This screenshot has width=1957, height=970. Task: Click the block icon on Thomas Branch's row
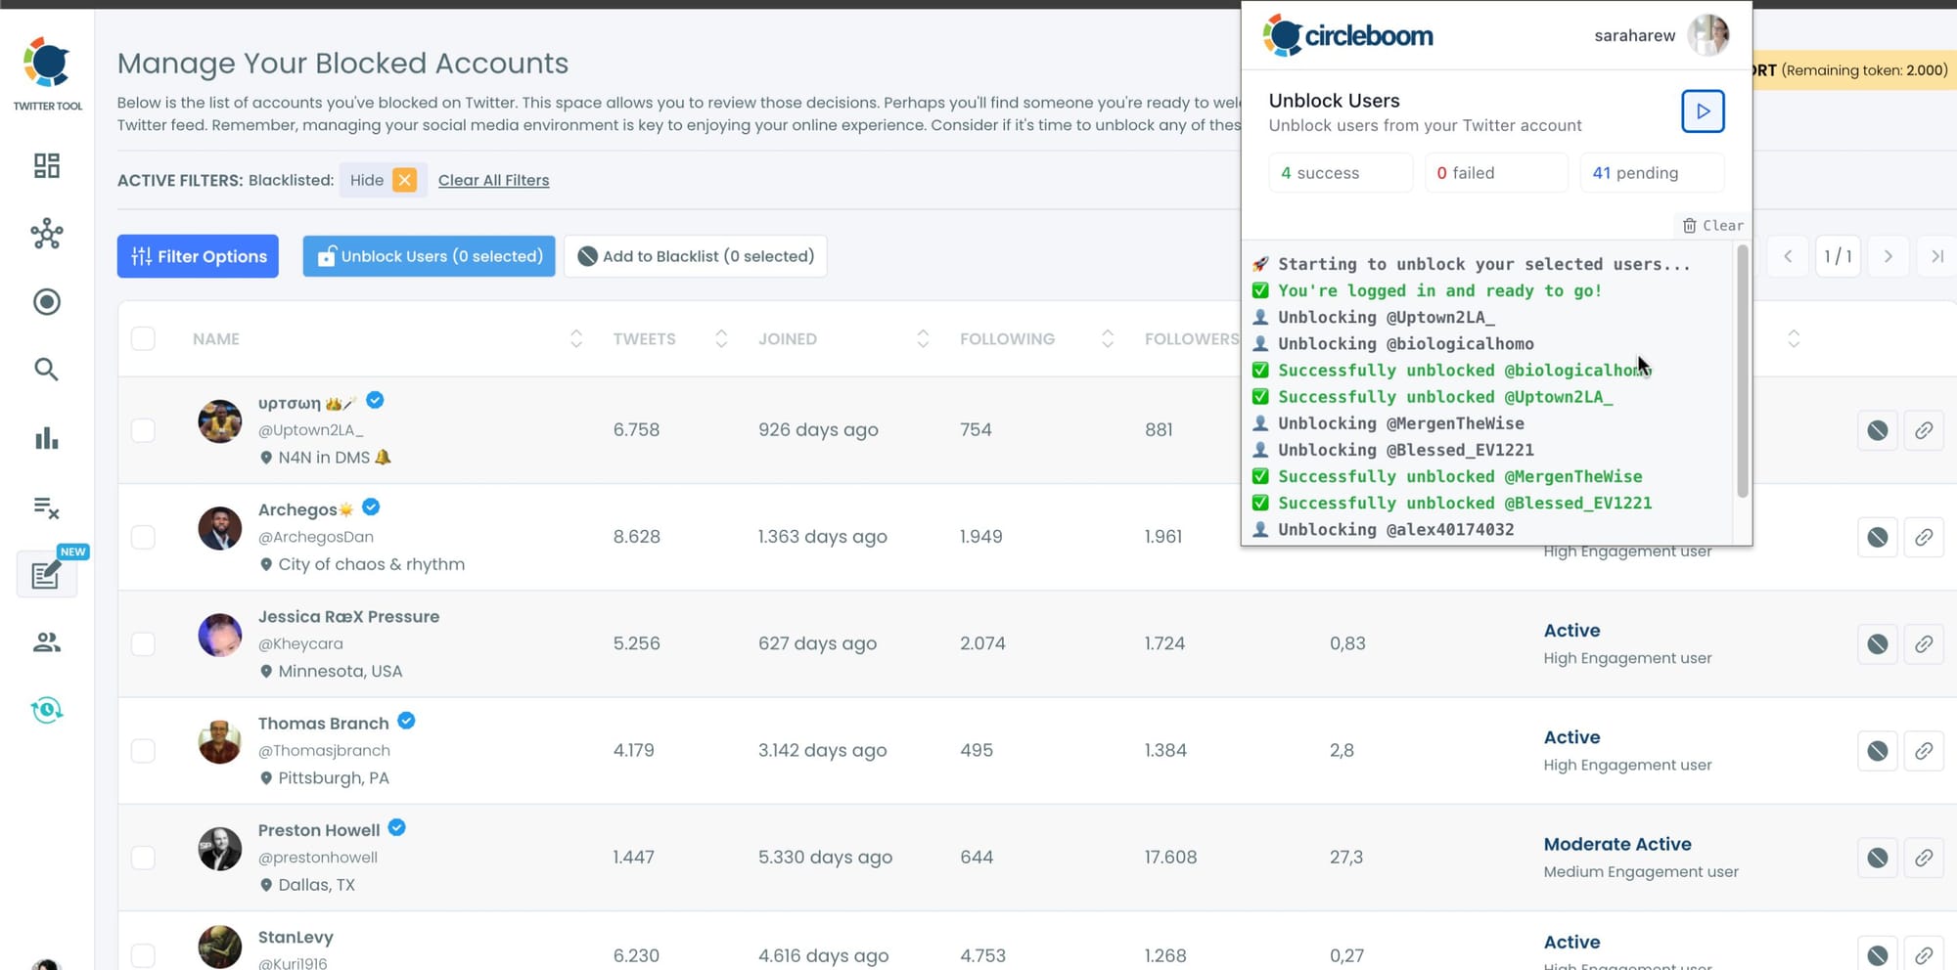click(1877, 750)
